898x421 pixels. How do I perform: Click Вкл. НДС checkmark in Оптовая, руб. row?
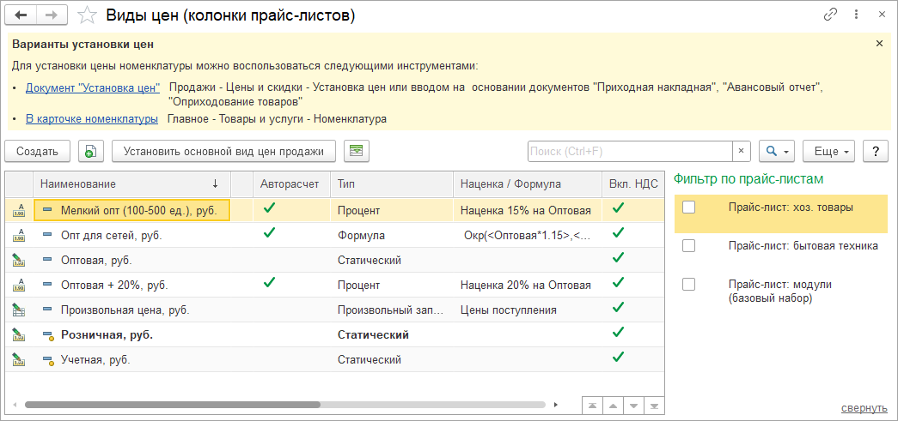click(618, 258)
